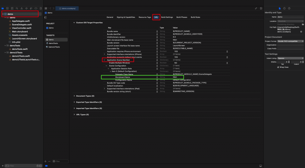Viewport: 305px width, 168px height.
Task: Collapse the demoTests folder
Action: [x=5, y=46]
